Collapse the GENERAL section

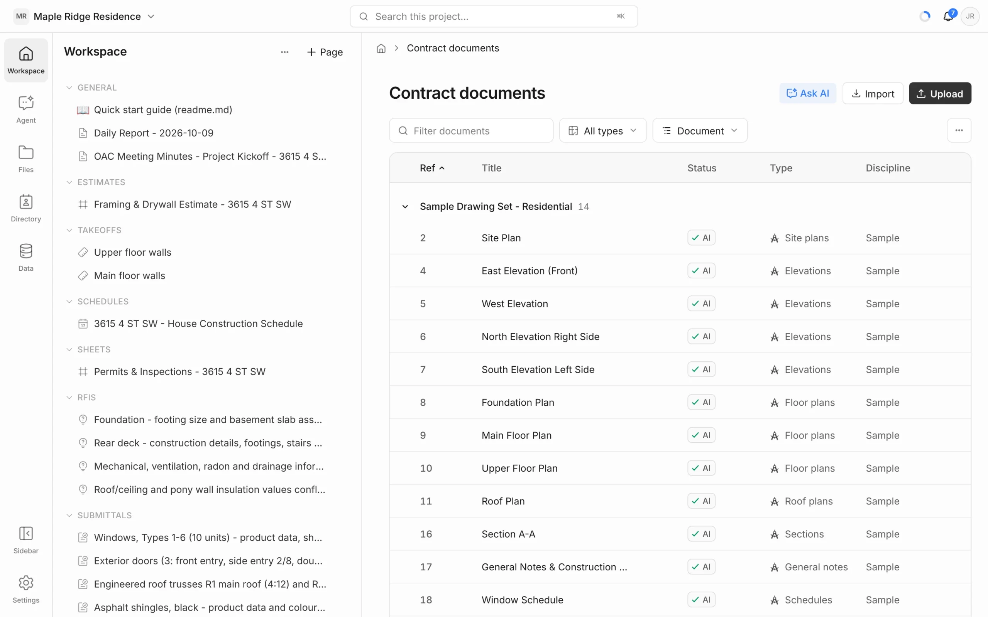[69, 88]
